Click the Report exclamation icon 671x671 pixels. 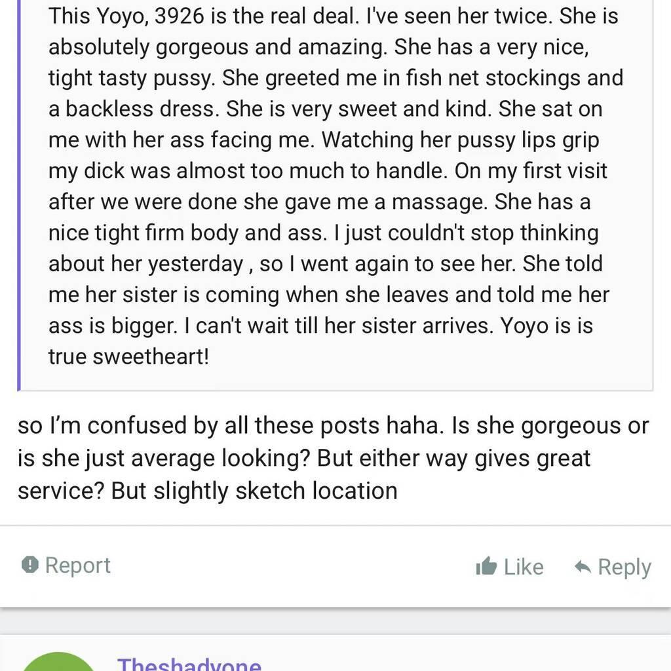coord(30,565)
